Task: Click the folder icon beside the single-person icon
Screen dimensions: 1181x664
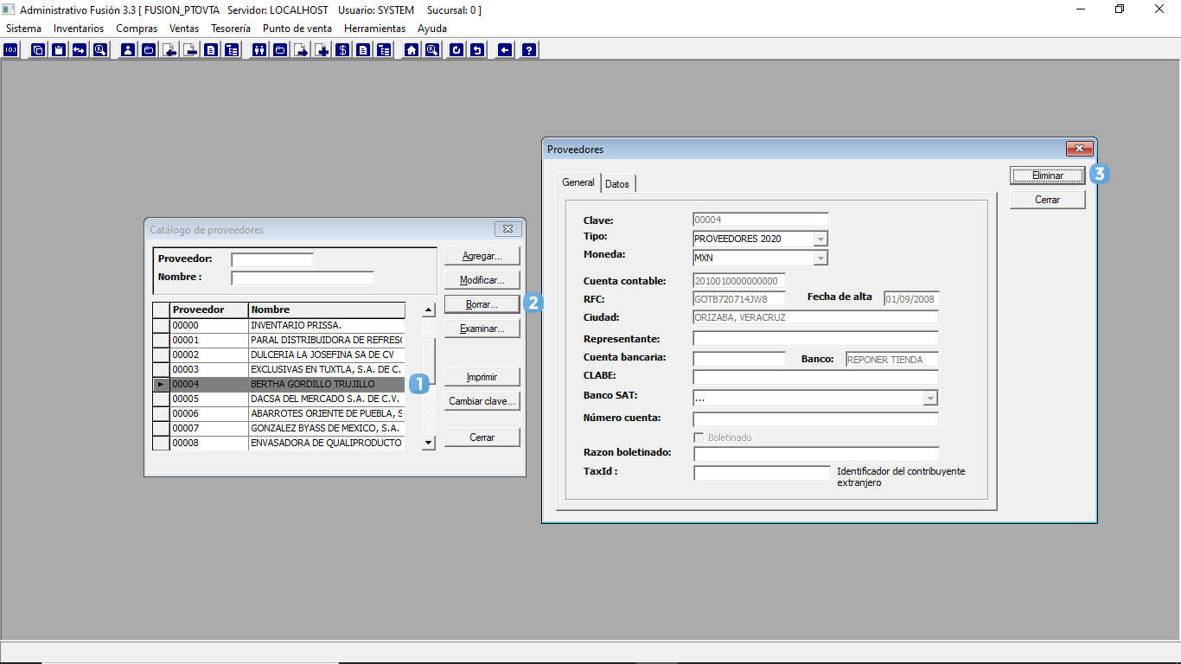Action: (149, 50)
